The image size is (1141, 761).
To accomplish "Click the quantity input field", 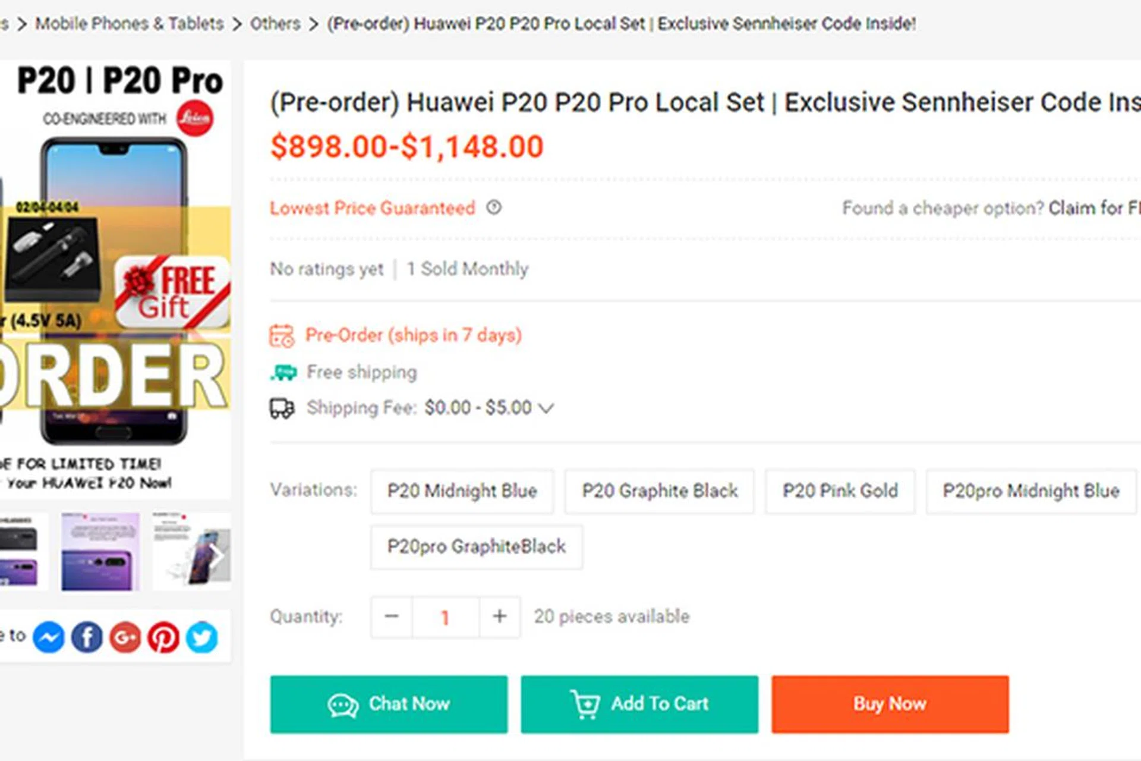I will coord(445,617).
